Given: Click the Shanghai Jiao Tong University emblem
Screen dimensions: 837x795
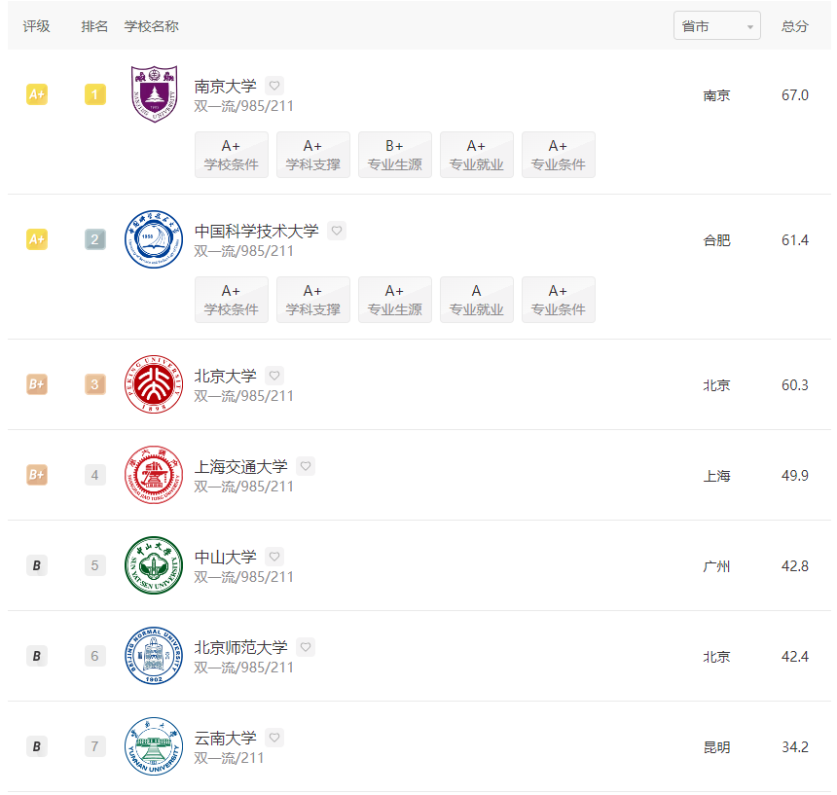Looking at the screenshot, I should click(x=154, y=475).
